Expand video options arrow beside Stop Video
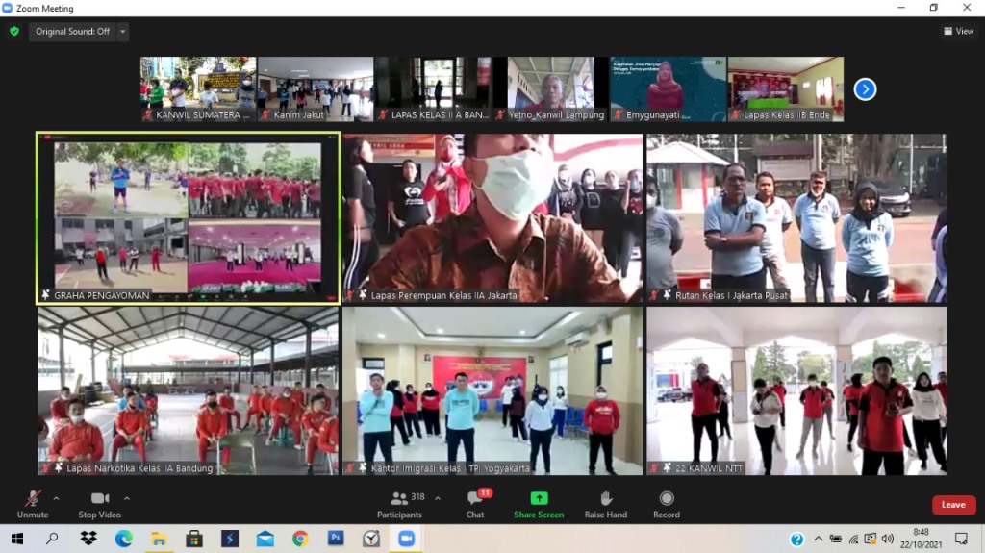 127,498
